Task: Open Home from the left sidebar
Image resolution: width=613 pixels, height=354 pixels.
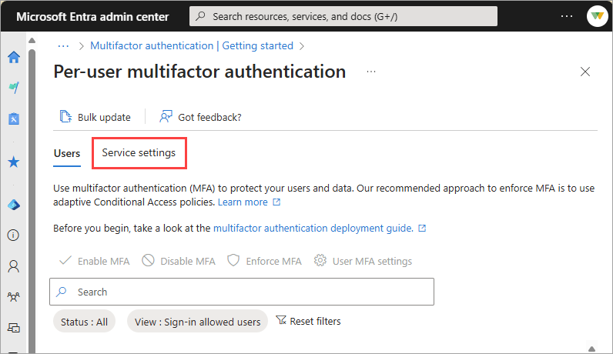Action: pyautogui.click(x=13, y=57)
